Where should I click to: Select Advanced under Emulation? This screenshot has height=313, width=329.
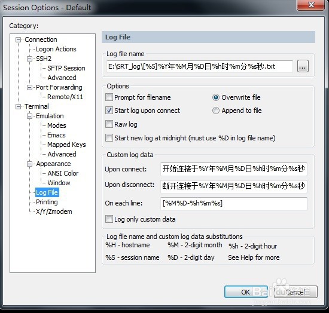62,154
